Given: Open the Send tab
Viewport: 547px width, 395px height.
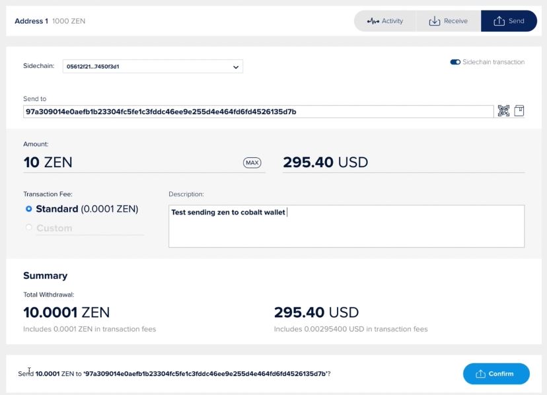Looking at the screenshot, I should coord(509,21).
